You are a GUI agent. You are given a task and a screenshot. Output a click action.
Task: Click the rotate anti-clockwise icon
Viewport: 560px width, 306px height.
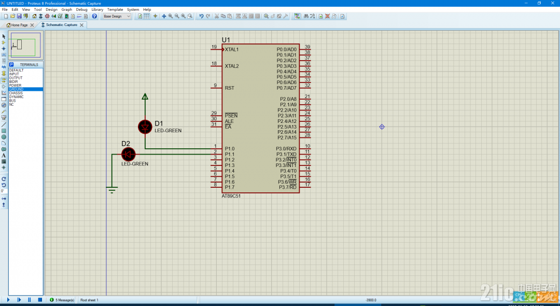4,185
